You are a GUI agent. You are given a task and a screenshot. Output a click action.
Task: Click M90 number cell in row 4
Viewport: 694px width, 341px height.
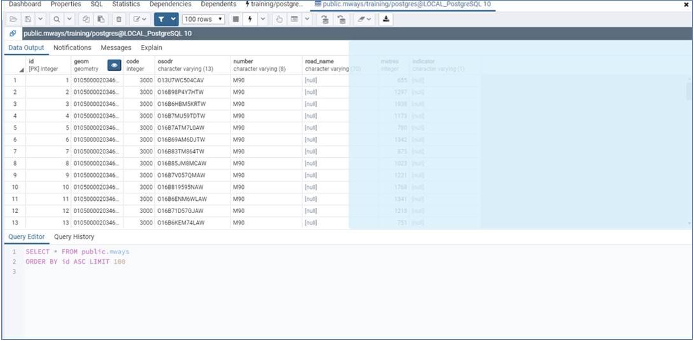[267, 116]
